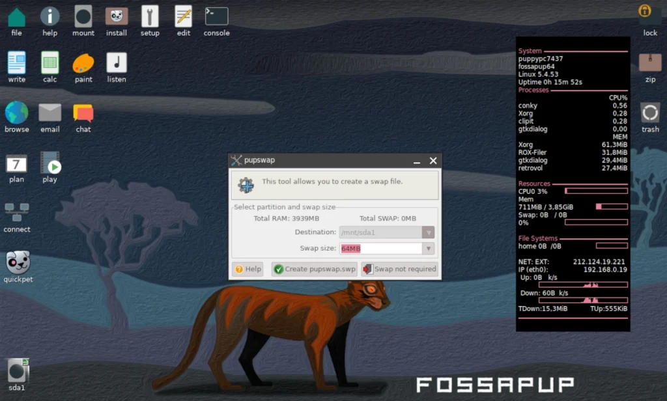Image resolution: width=667 pixels, height=401 pixels.
Task: Expand the Swap size dropdown arrow
Action: click(429, 248)
